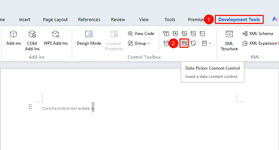
Task: Click the grayed Control Properties button
Action: click(x=114, y=41)
